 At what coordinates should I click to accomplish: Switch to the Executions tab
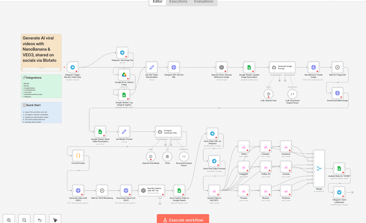tap(178, 2)
